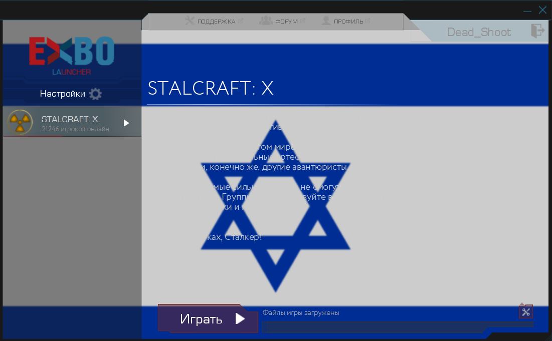The height and width of the screenshot is (341, 552).
Task: Click the logout door icon
Action: (537, 31)
